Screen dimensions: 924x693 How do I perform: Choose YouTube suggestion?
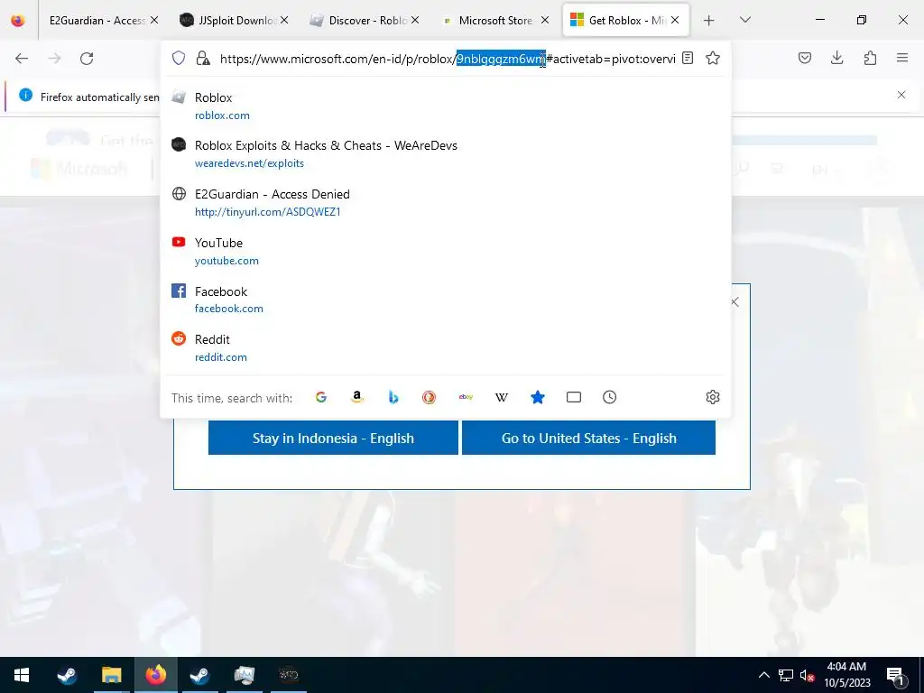coord(446,251)
